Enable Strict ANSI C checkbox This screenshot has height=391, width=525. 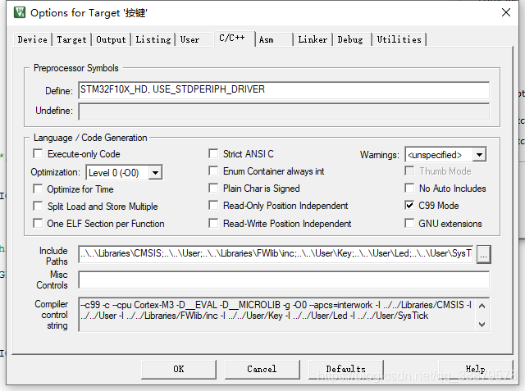[x=213, y=153]
